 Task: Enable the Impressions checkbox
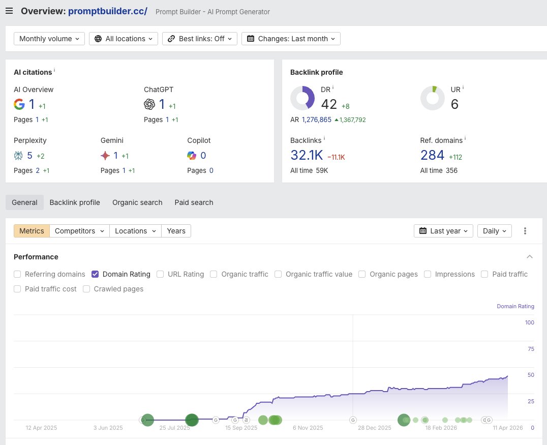click(x=428, y=274)
